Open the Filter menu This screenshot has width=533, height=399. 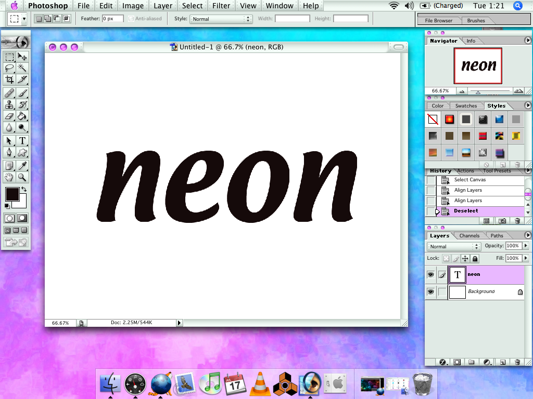click(x=221, y=6)
